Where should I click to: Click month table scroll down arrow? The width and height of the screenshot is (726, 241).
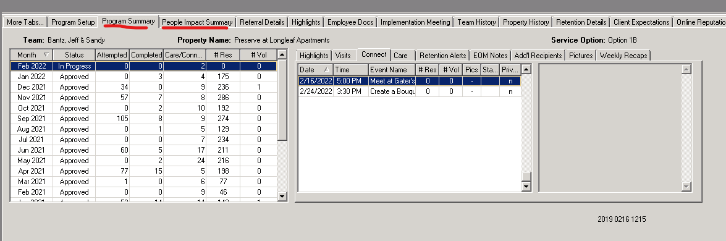pos(282,196)
